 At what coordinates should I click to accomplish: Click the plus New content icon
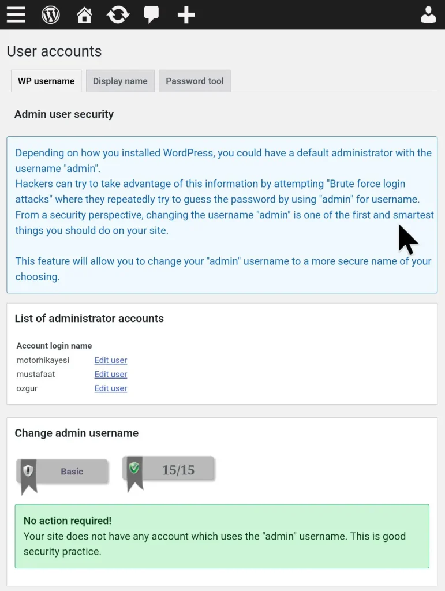coord(186,14)
